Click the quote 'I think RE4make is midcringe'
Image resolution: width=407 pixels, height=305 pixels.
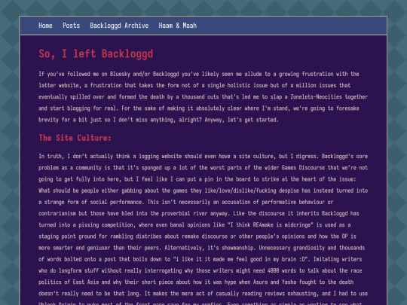[x=271, y=224]
